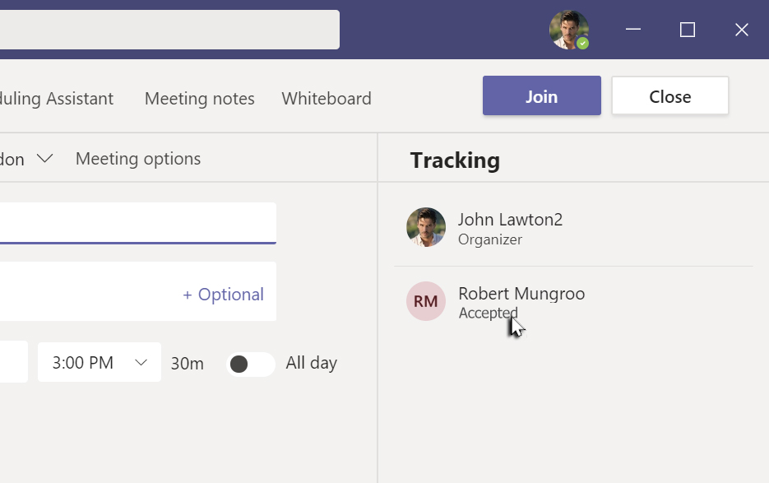Open the profile avatar menu in title bar
769x483 pixels.
coord(568,30)
